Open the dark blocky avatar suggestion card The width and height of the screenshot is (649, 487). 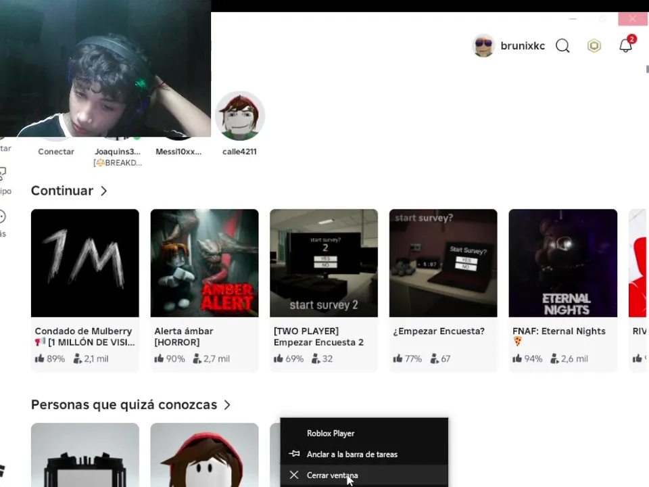85,455
